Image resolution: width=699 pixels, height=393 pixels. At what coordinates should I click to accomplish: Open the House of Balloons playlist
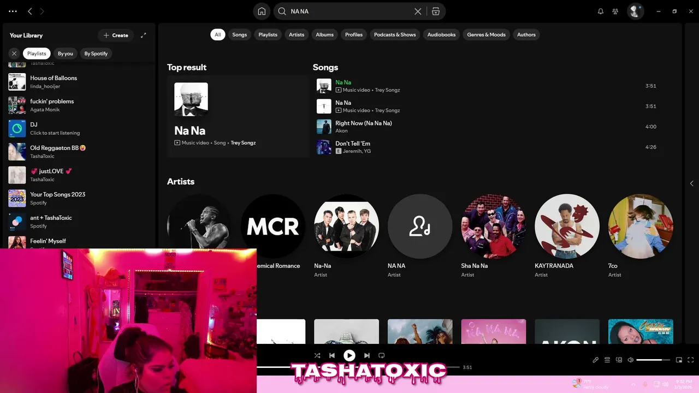pos(79,82)
